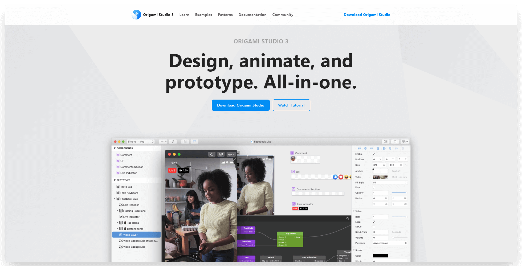
Task: Select the Video Layer row
Action: click(136, 235)
